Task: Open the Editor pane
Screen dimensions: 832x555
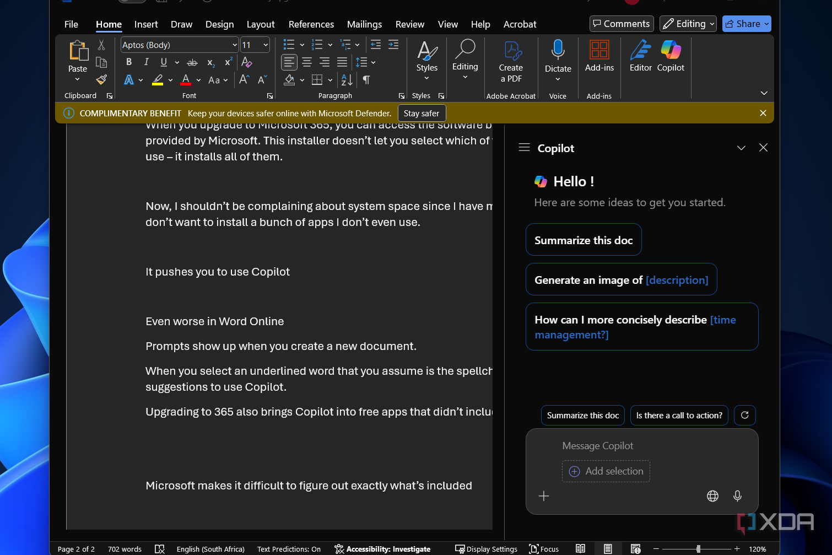Action: [641, 56]
